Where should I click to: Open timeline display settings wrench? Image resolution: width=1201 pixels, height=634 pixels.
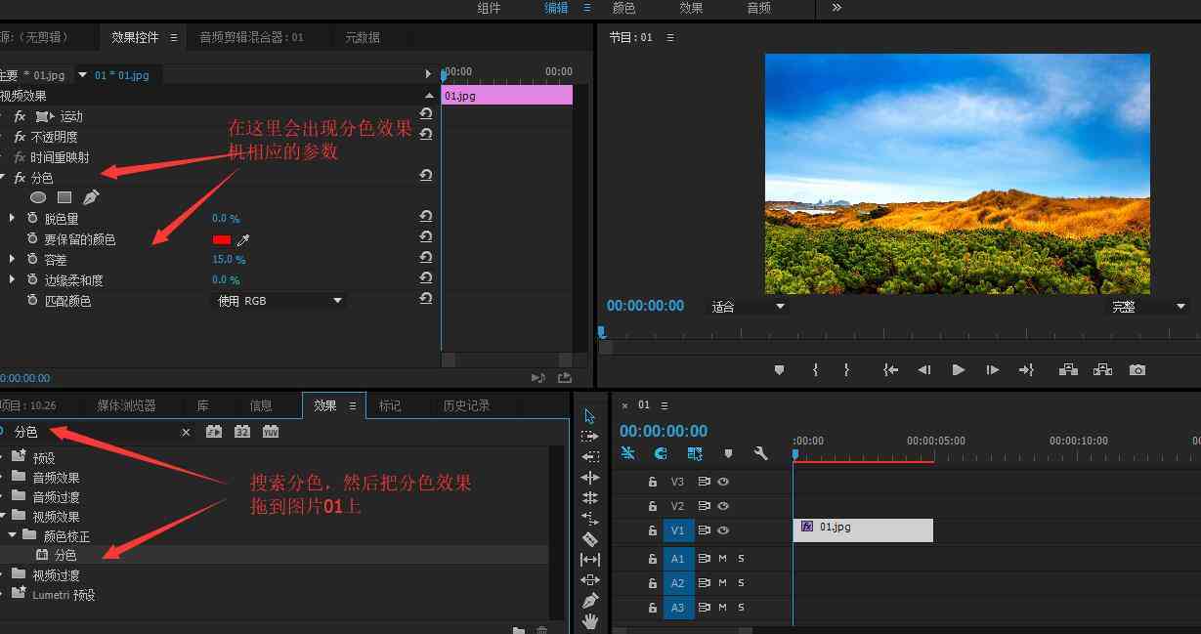(760, 453)
